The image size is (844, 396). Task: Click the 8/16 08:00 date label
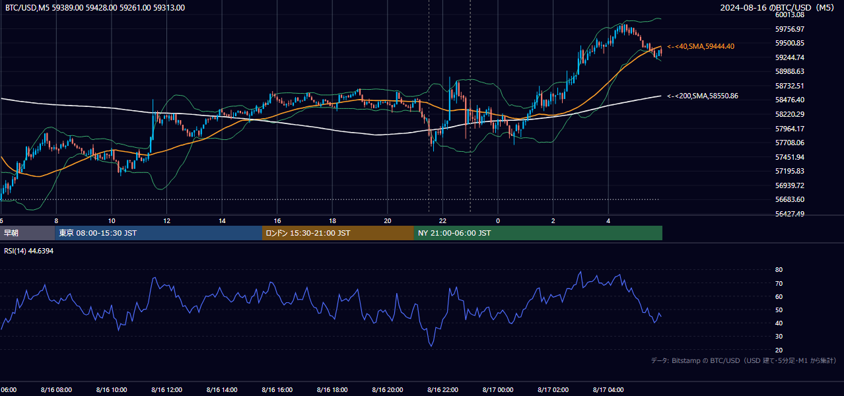[x=56, y=390]
